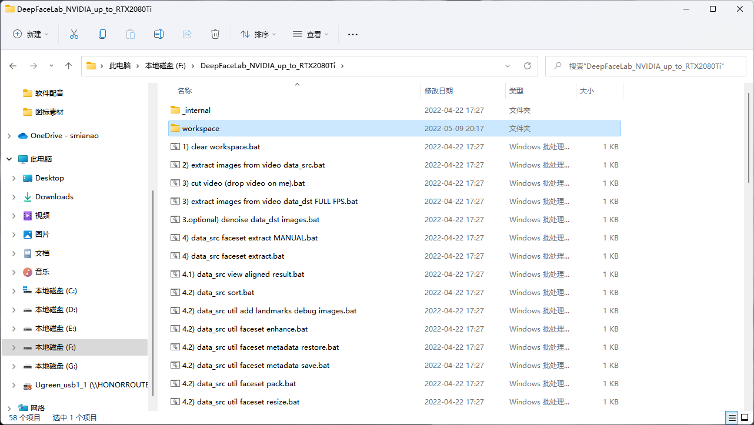Select 软件配音 folder in sidebar
754x425 pixels.
click(x=49, y=93)
